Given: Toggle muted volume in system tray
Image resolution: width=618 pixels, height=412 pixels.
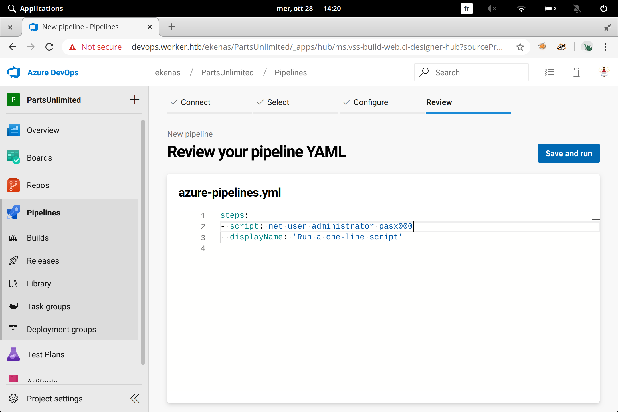Looking at the screenshot, I should pyautogui.click(x=492, y=9).
